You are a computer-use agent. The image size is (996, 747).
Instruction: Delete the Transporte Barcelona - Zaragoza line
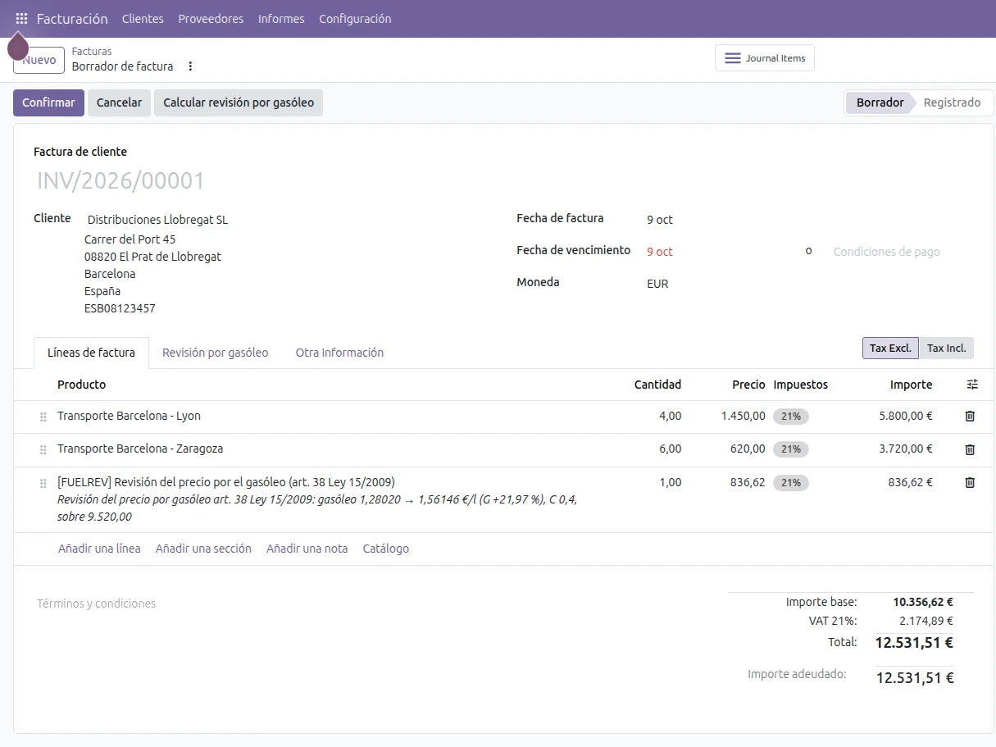970,449
